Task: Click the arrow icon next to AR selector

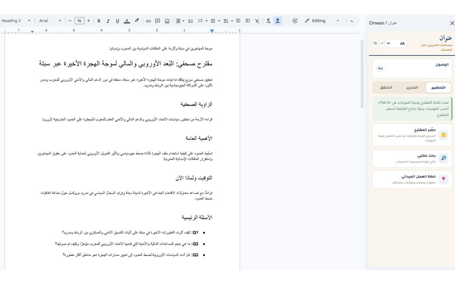Action: 382,43
